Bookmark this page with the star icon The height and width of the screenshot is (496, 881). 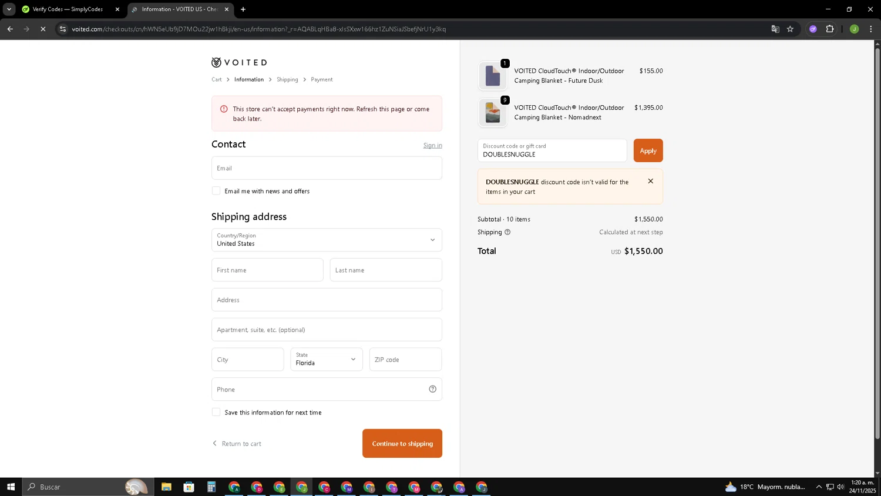click(790, 29)
